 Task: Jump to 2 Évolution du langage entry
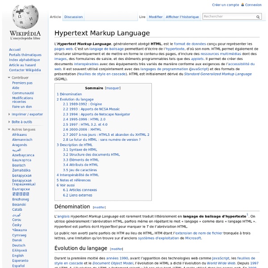coord(75,99)
